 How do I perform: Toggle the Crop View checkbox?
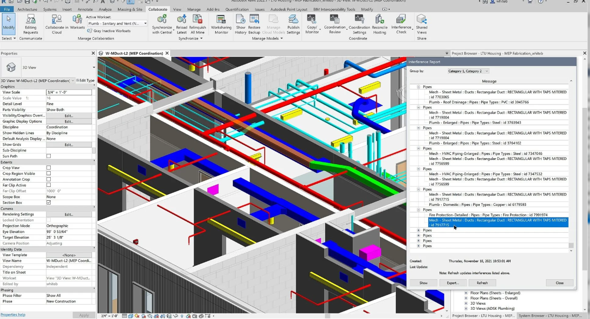[48, 168]
